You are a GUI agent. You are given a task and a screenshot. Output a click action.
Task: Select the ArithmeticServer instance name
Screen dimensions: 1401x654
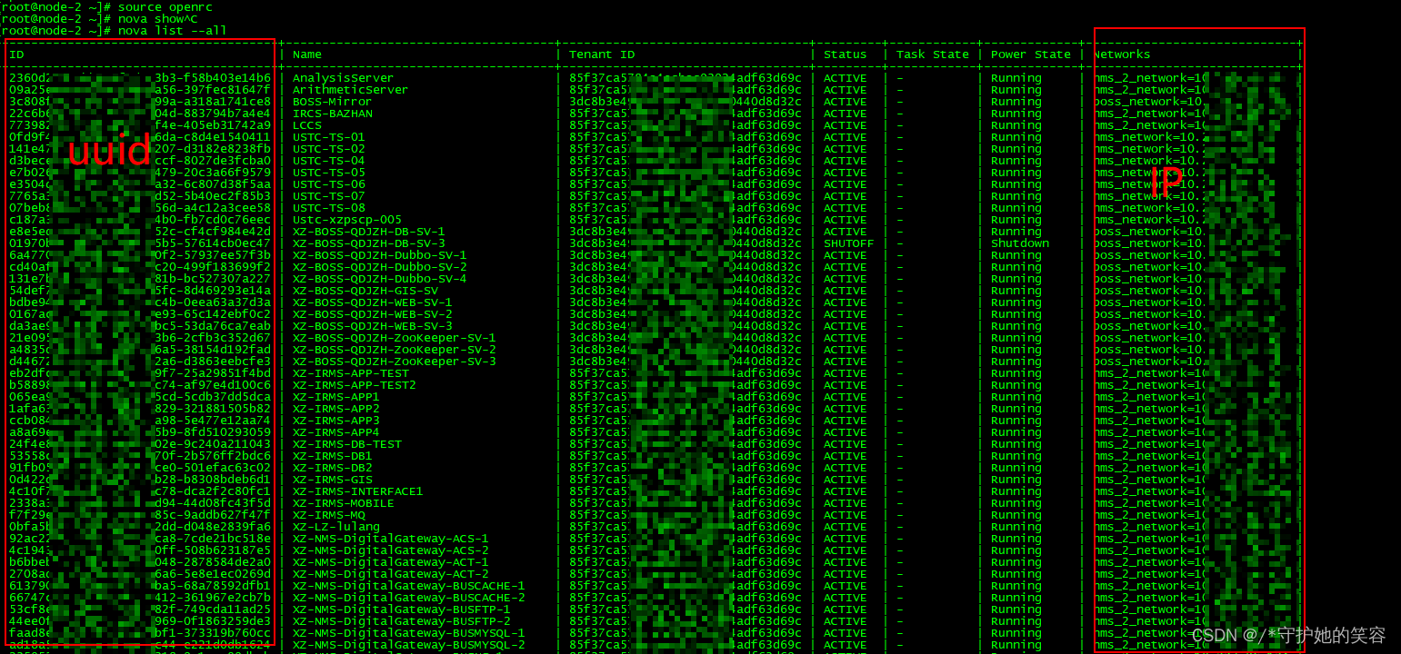coord(351,90)
